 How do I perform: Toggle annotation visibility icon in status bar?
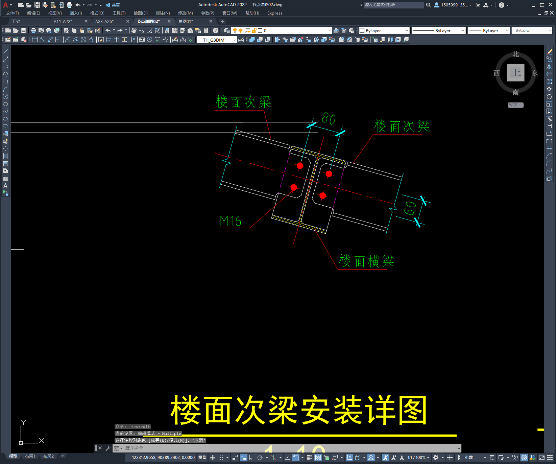(x=385, y=458)
